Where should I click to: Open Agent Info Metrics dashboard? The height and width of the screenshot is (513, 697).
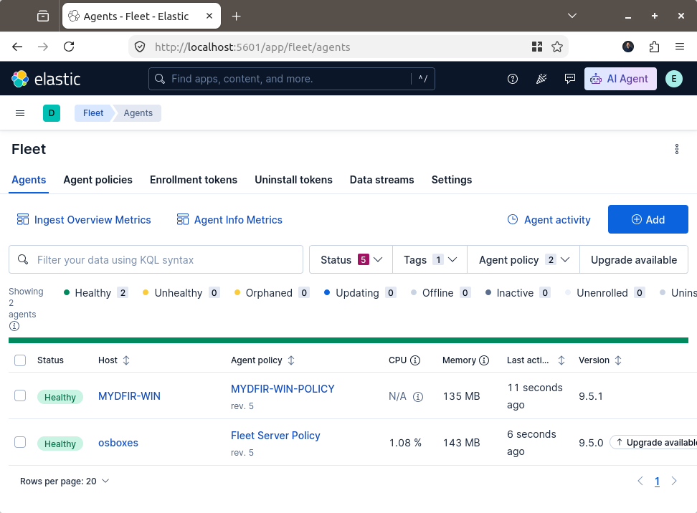229,220
